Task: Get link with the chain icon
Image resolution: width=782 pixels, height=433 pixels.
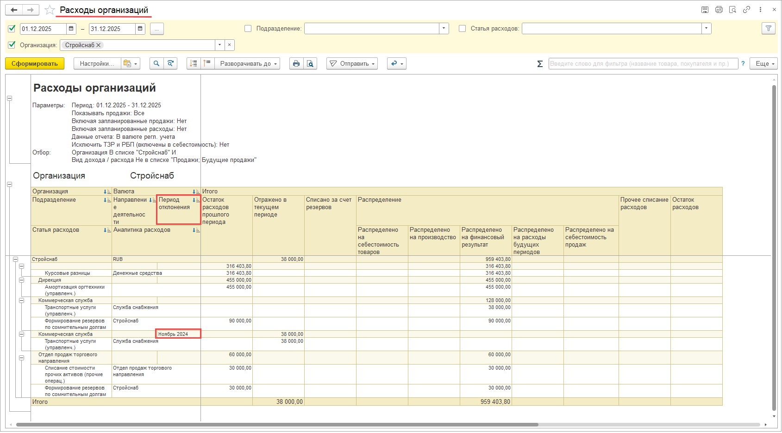Action: coord(746,10)
